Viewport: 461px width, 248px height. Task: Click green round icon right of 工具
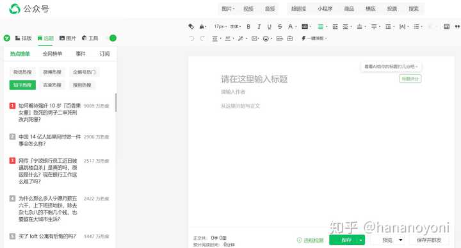(x=113, y=38)
